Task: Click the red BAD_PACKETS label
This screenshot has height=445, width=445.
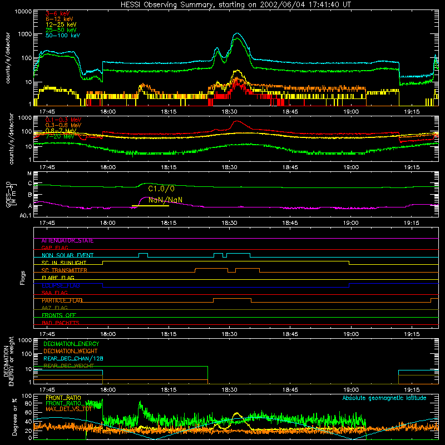Action: (61, 323)
